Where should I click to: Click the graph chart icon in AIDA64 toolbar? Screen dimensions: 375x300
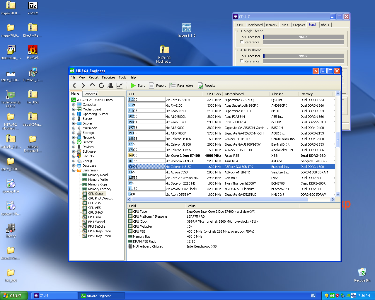120,86
